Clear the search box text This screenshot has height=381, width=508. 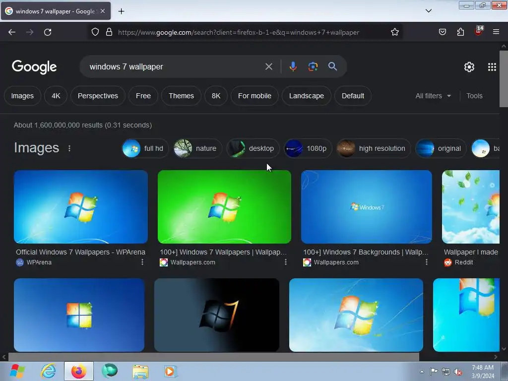click(x=268, y=67)
